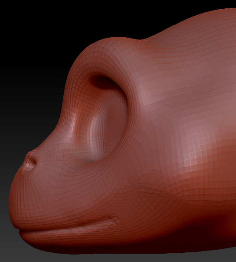Click the gray floor area below the model
This screenshot has width=236, height=262.
coord(117,257)
